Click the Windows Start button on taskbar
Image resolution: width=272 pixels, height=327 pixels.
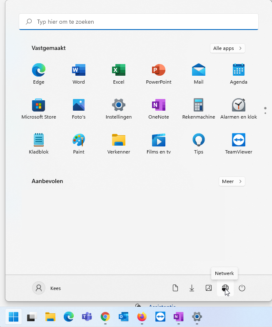tap(14, 317)
